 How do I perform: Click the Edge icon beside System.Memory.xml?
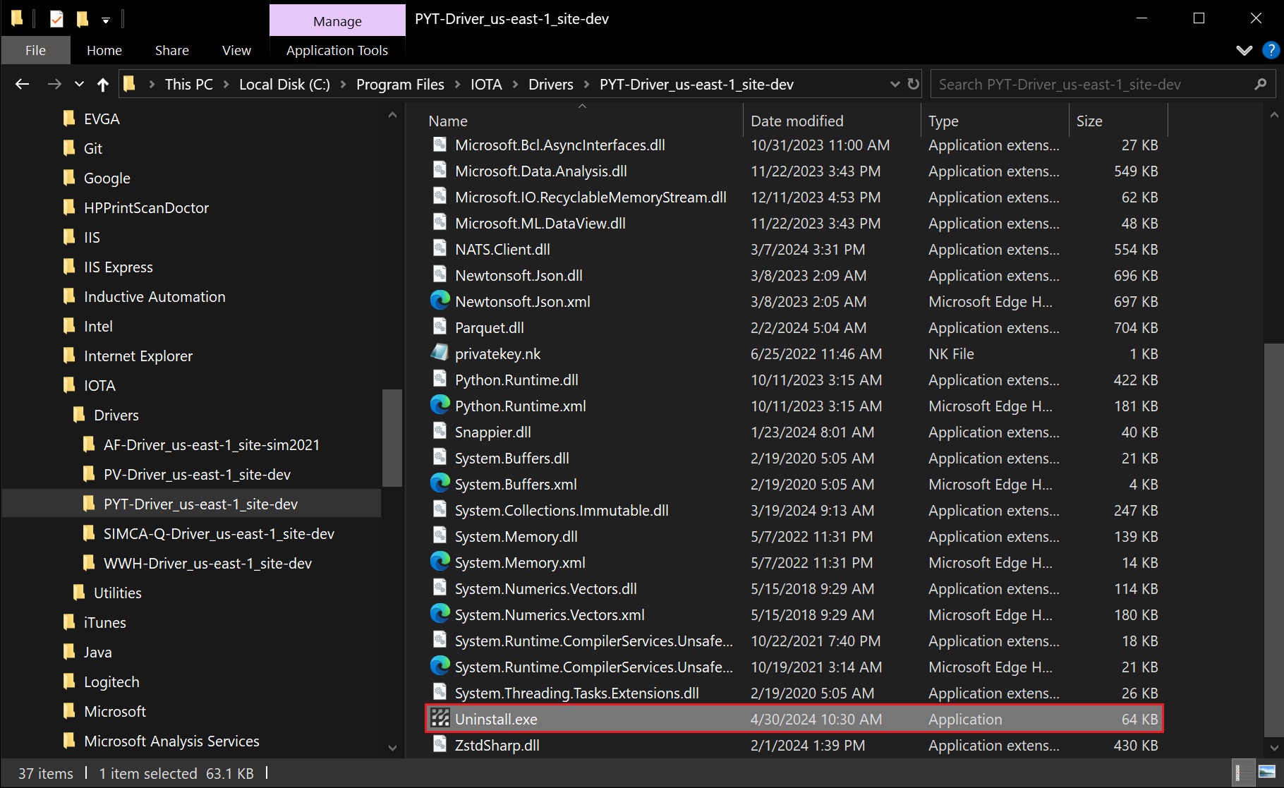tap(440, 562)
